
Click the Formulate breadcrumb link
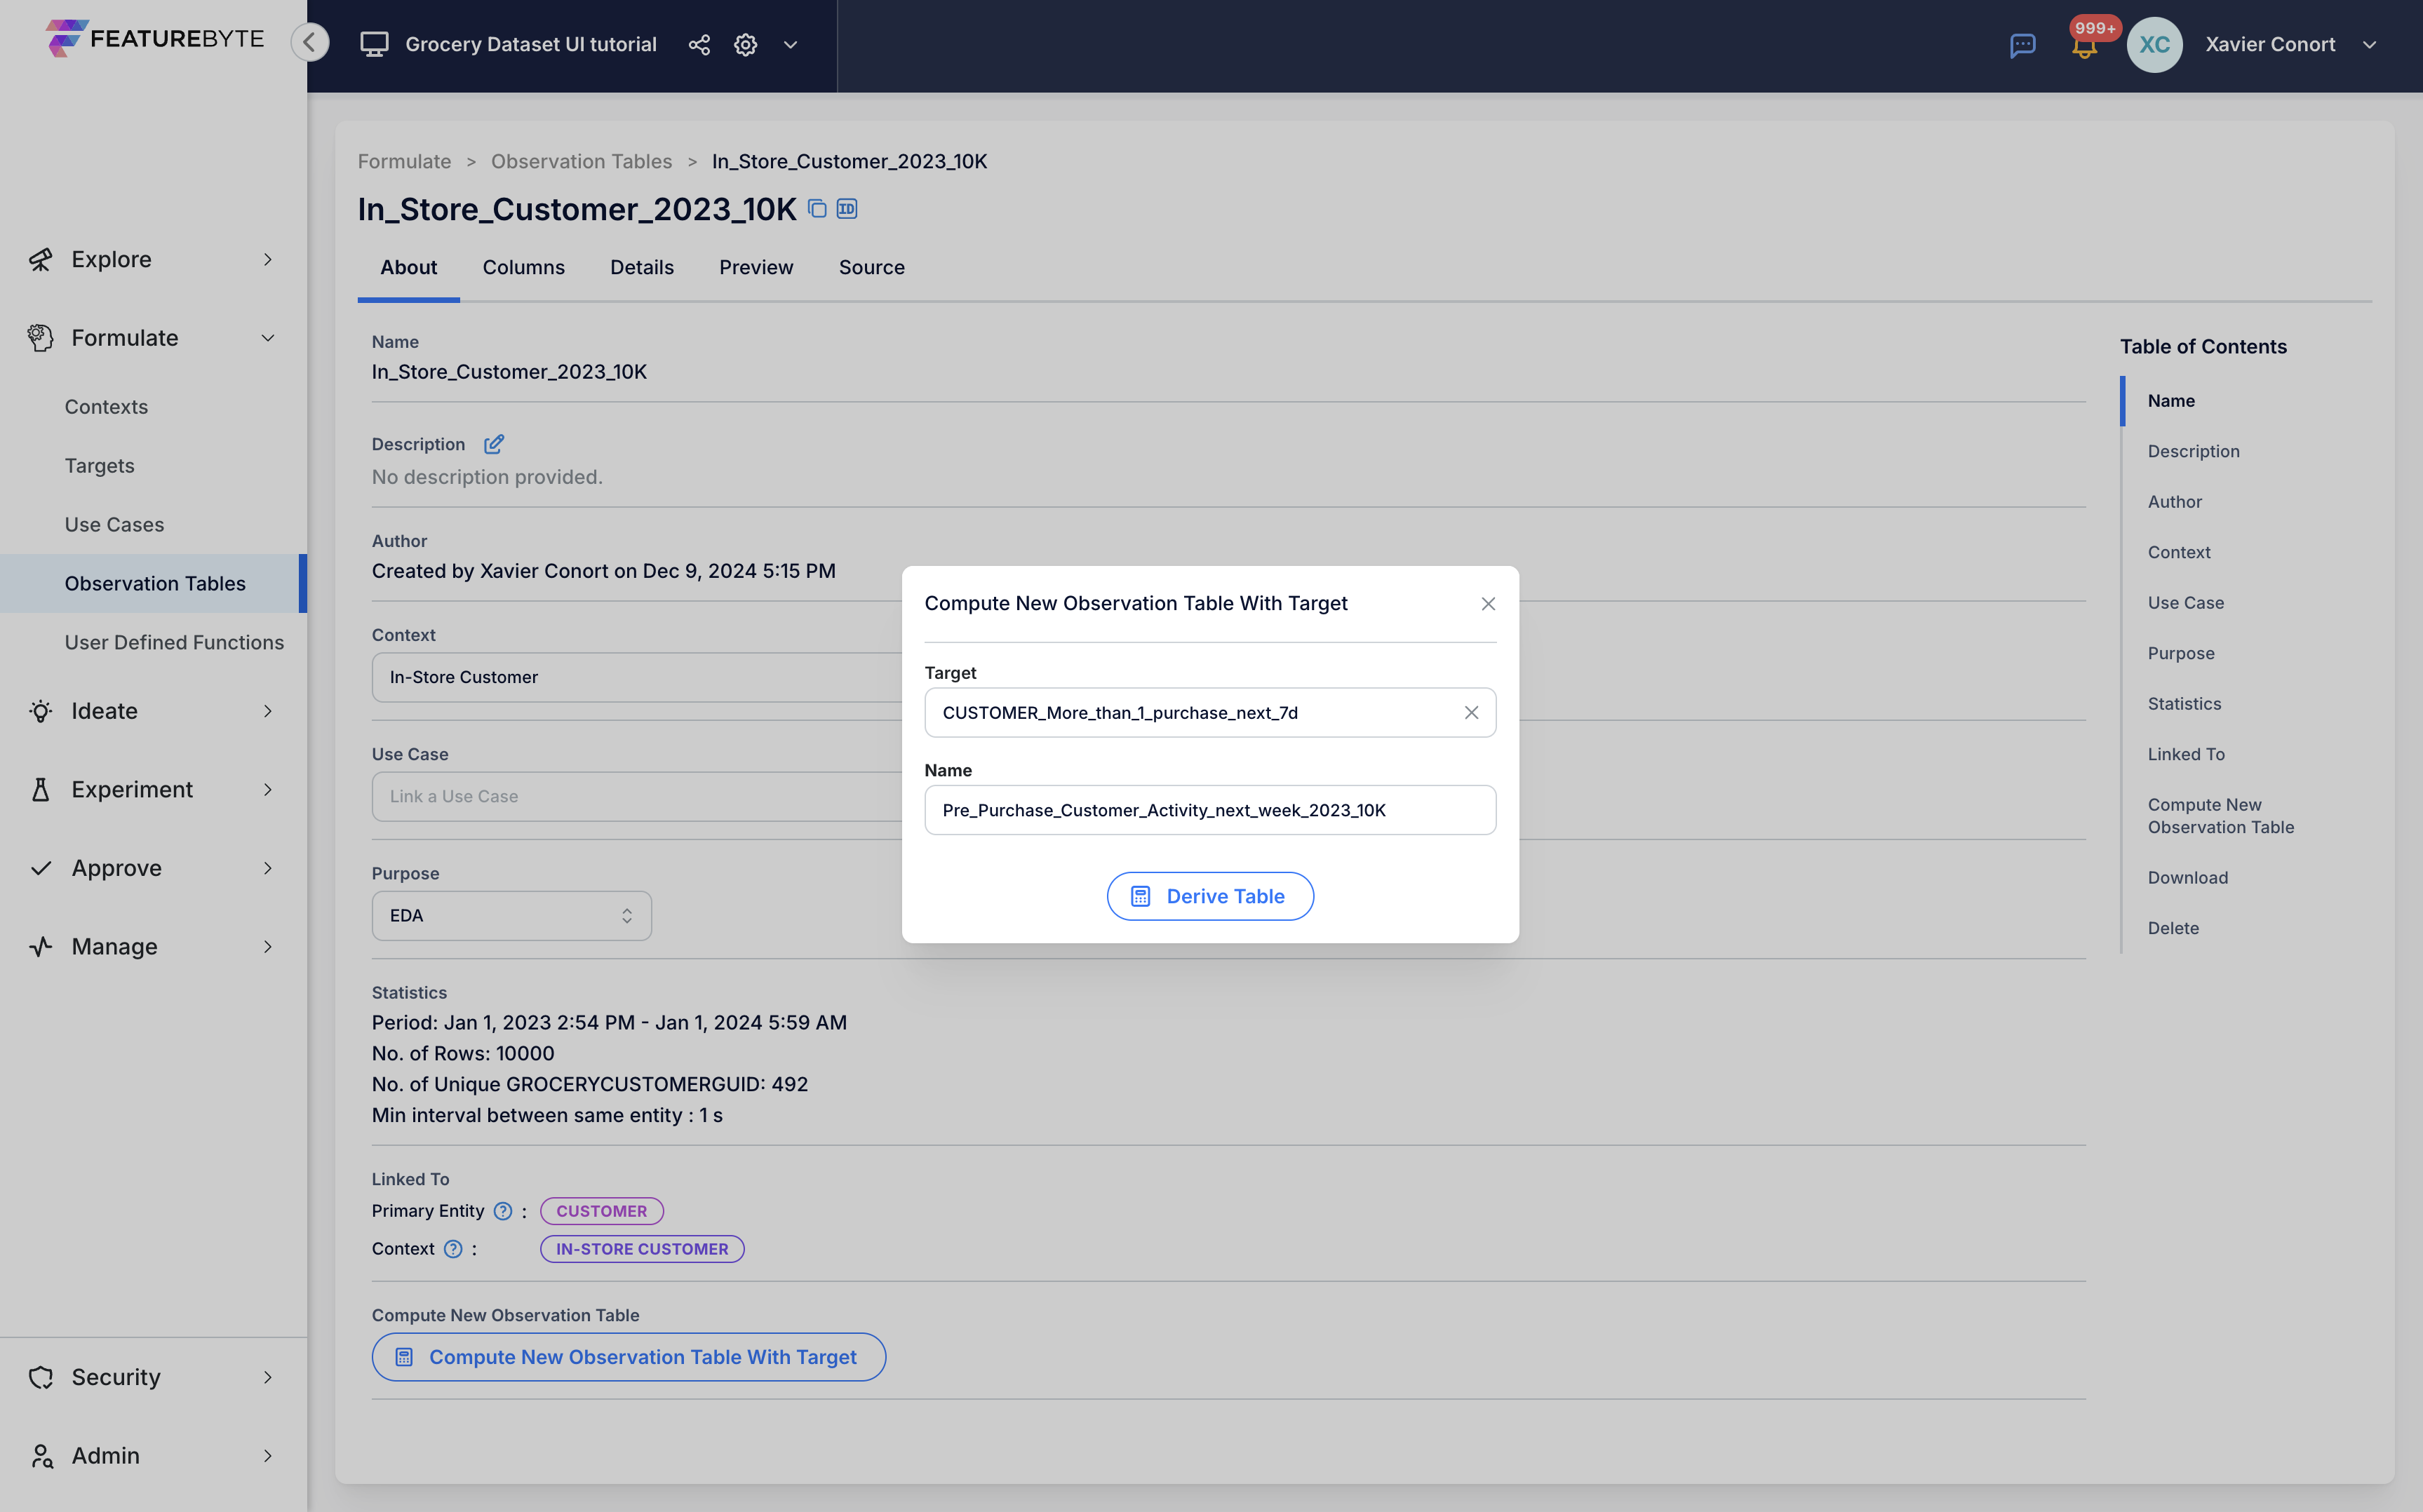(404, 161)
